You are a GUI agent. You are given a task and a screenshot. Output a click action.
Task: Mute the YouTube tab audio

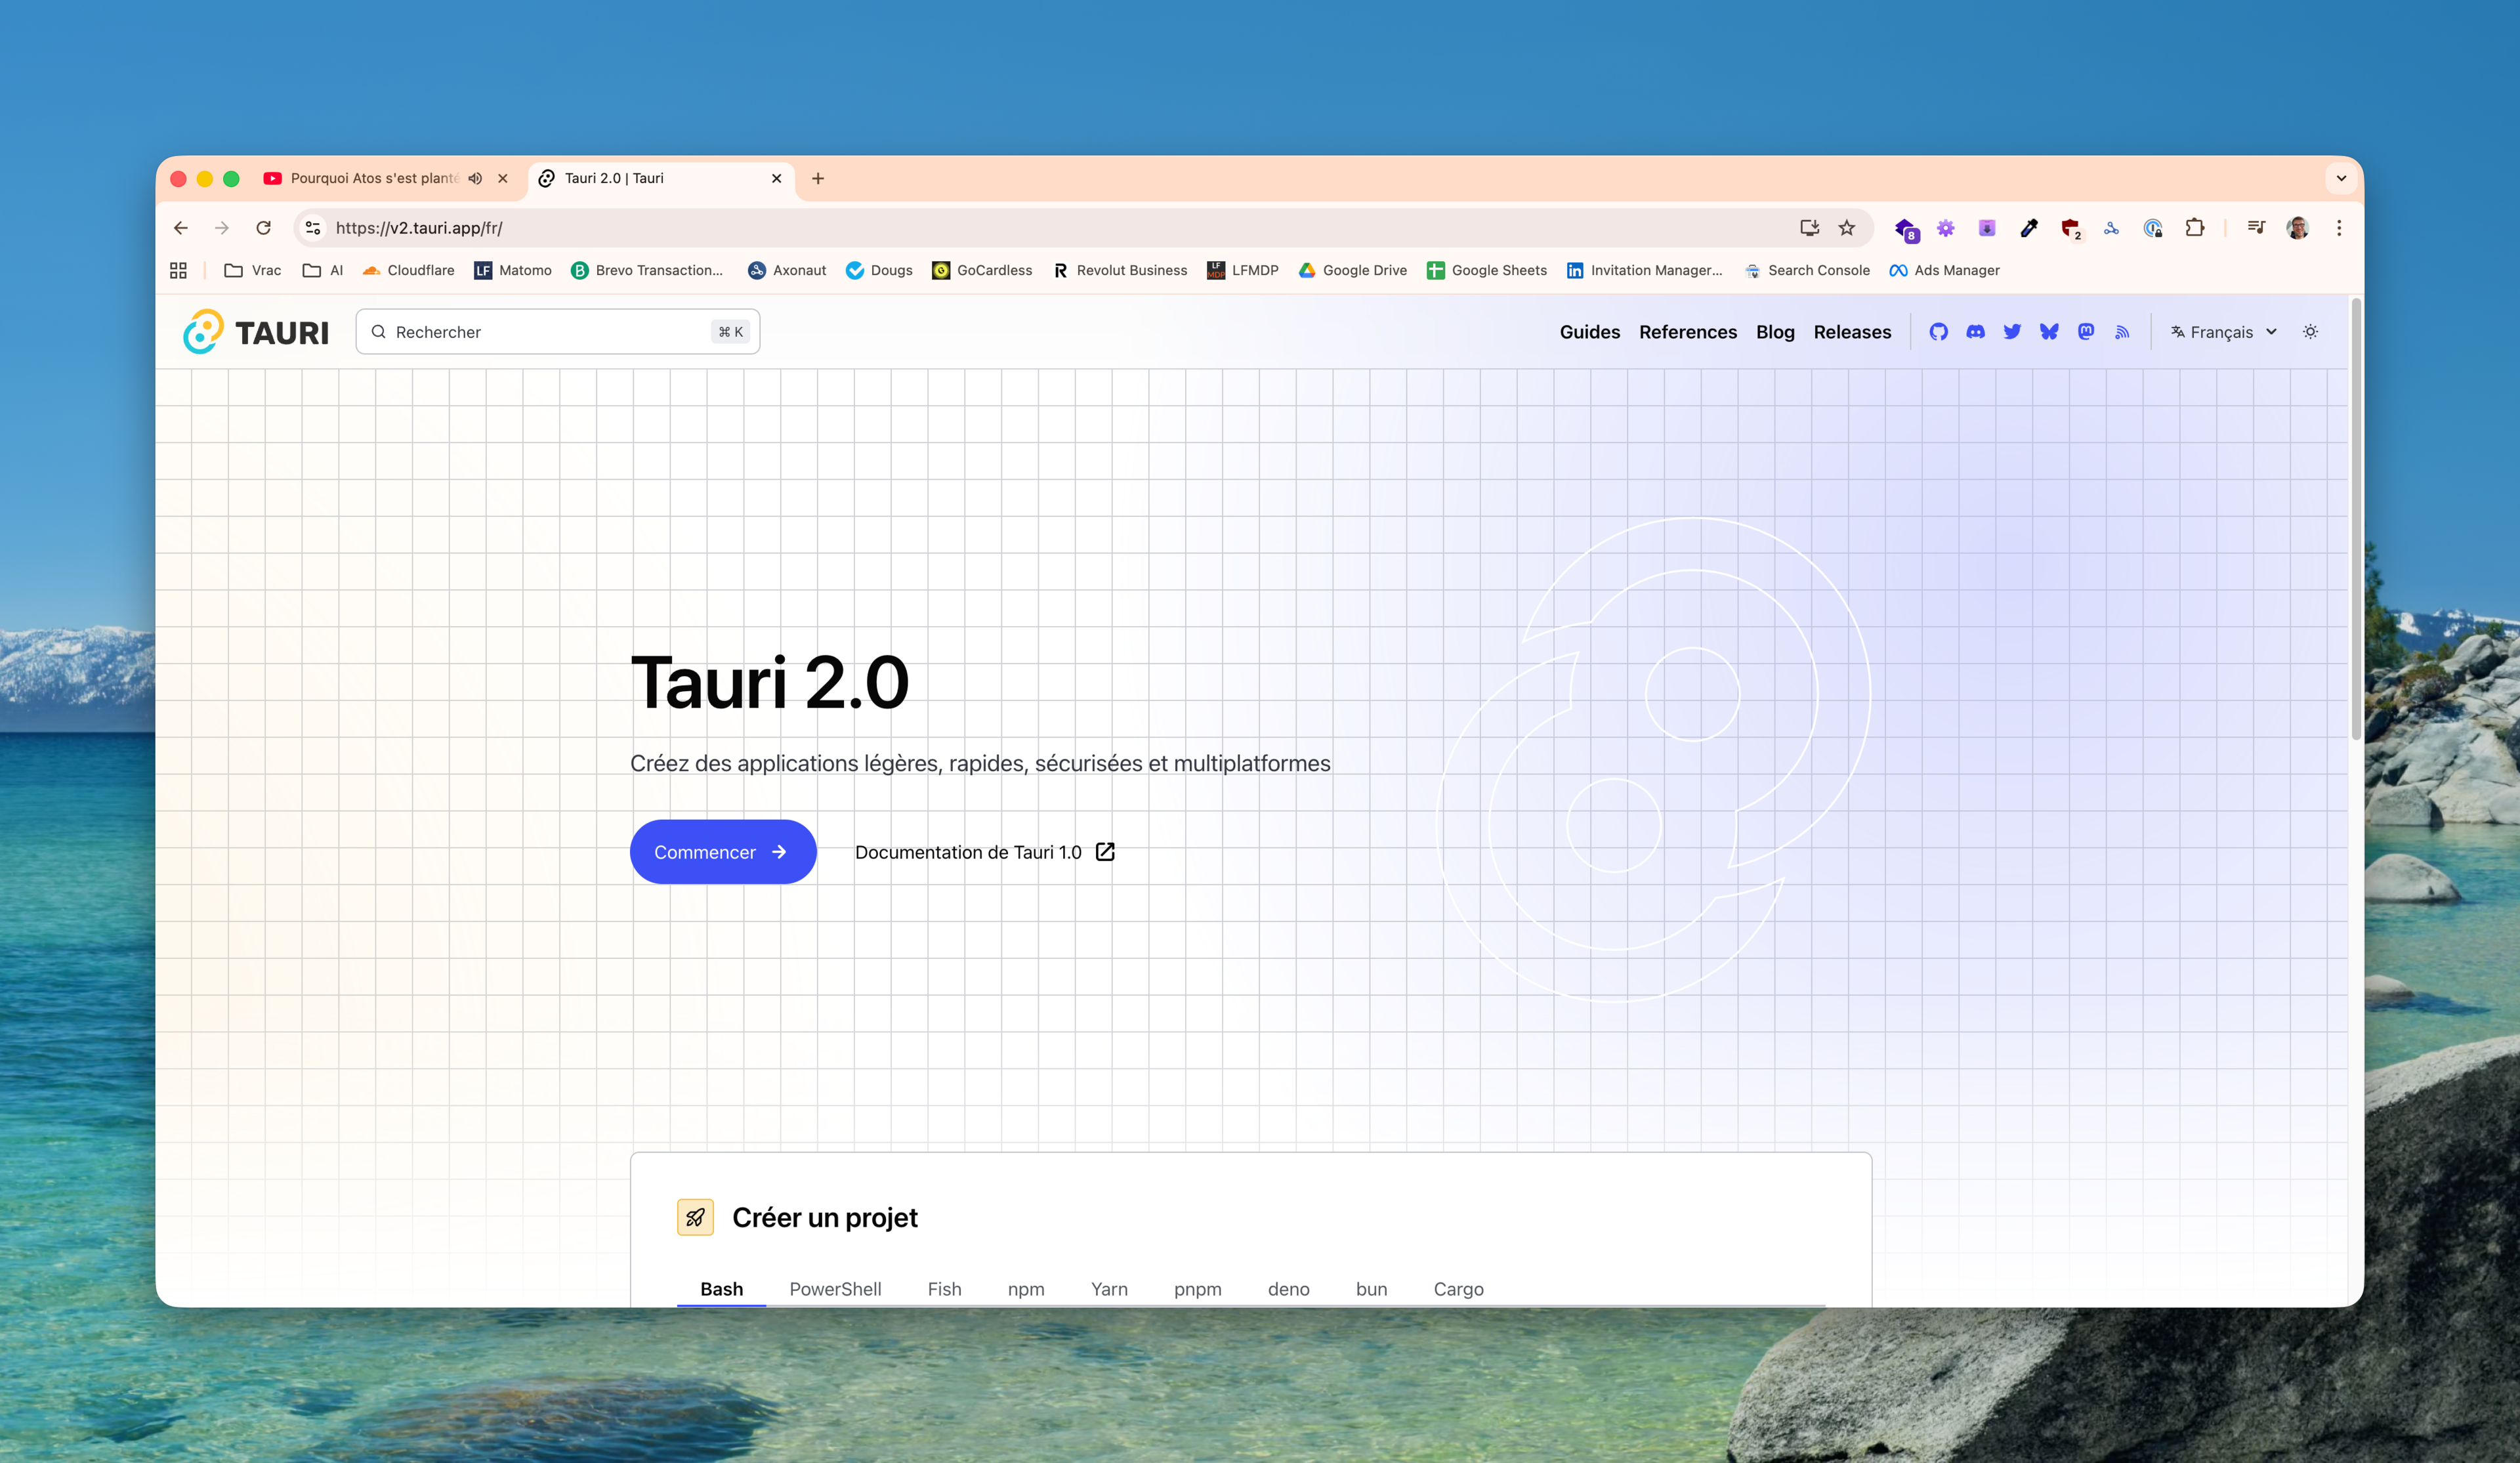point(475,179)
